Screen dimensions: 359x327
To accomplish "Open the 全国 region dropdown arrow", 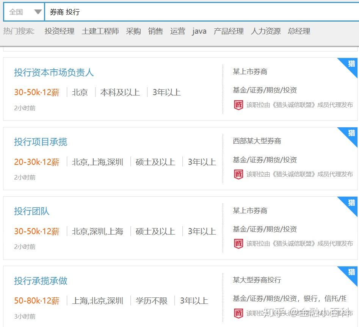I will point(38,12).
